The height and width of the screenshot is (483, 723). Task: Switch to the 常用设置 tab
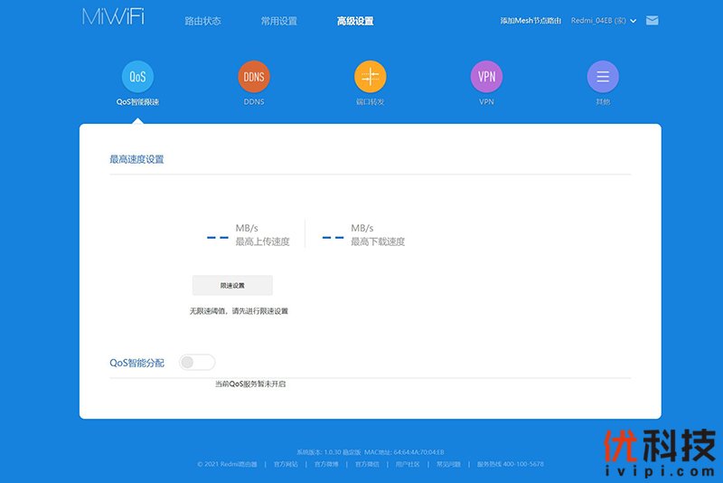click(278, 21)
